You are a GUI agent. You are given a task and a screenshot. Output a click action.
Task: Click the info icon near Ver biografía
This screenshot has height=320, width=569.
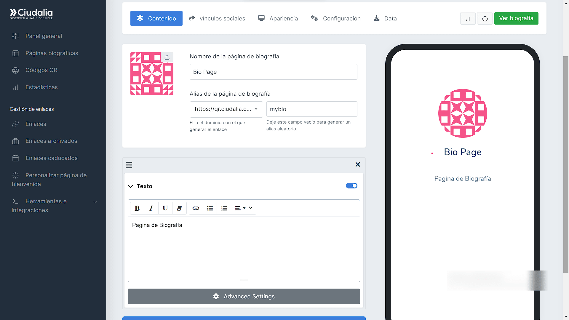click(x=485, y=18)
